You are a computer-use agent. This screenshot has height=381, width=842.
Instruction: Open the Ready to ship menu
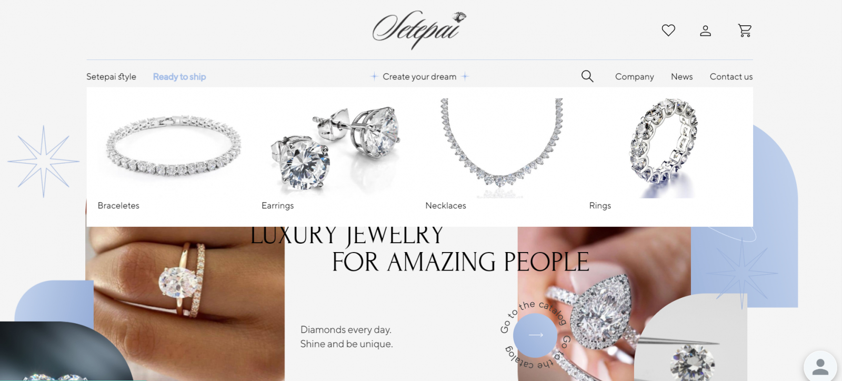pyautogui.click(x=179, y=77)
